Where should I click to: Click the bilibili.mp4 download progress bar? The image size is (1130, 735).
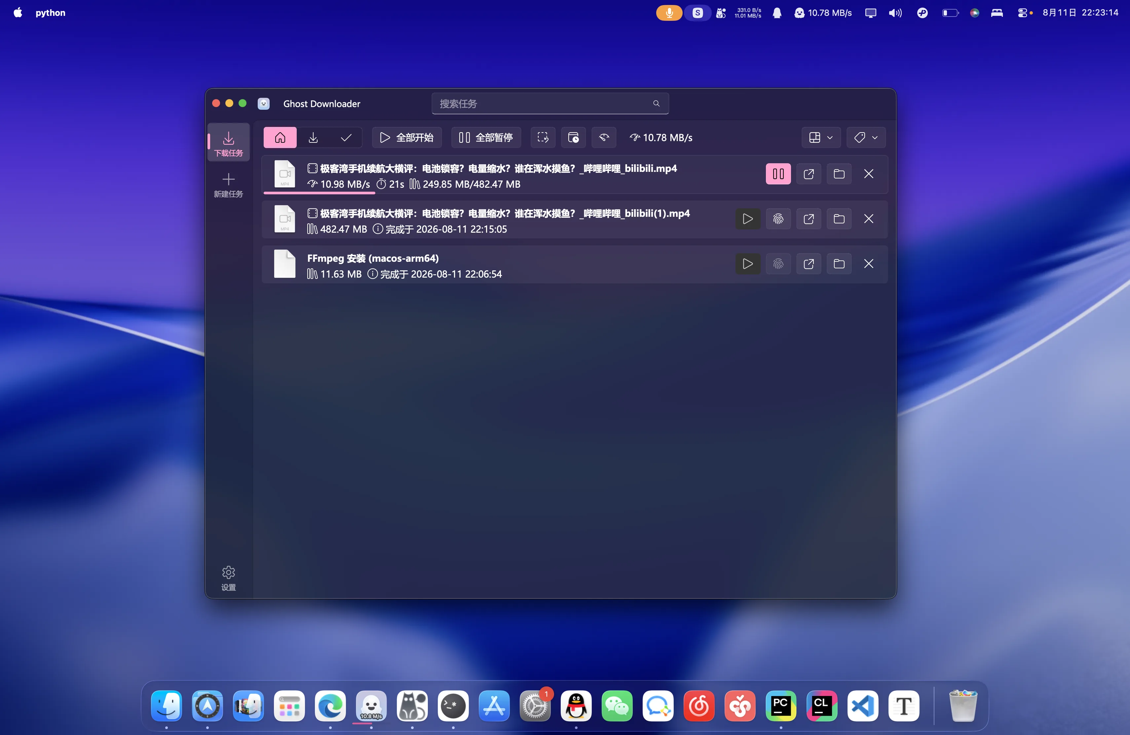pos(575,193)
